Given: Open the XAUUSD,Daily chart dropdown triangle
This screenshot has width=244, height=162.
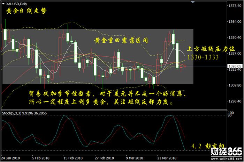Looking at the screenshot, I should (3, 3).
